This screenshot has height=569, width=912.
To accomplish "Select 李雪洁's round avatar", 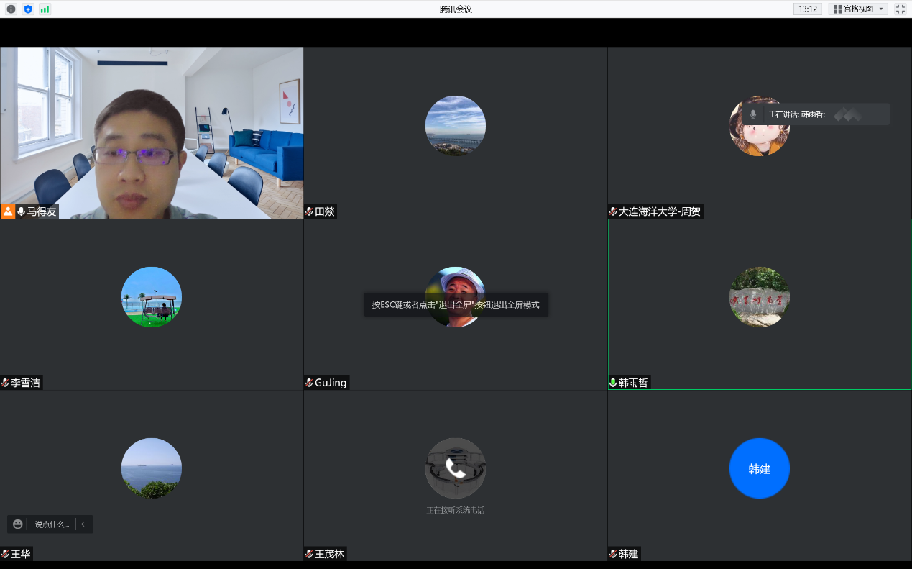I will tap(152, 297).
